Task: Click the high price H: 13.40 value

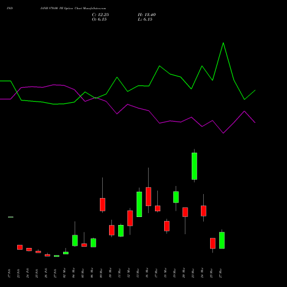Action: [x=147, y=15]
